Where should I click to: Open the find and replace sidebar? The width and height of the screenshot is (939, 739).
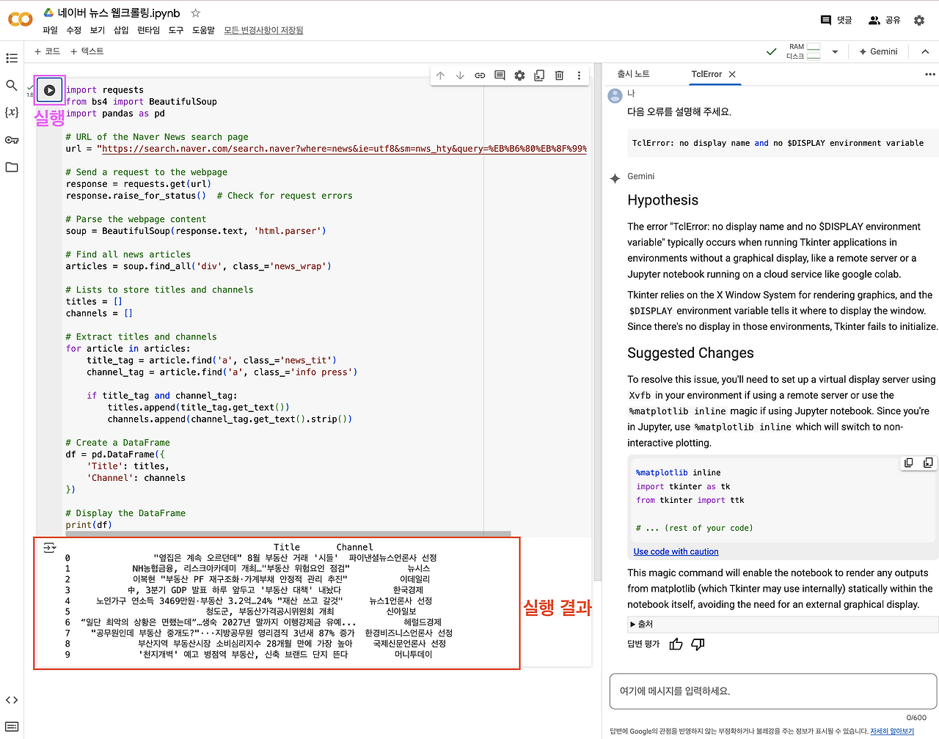pos(12,85)
